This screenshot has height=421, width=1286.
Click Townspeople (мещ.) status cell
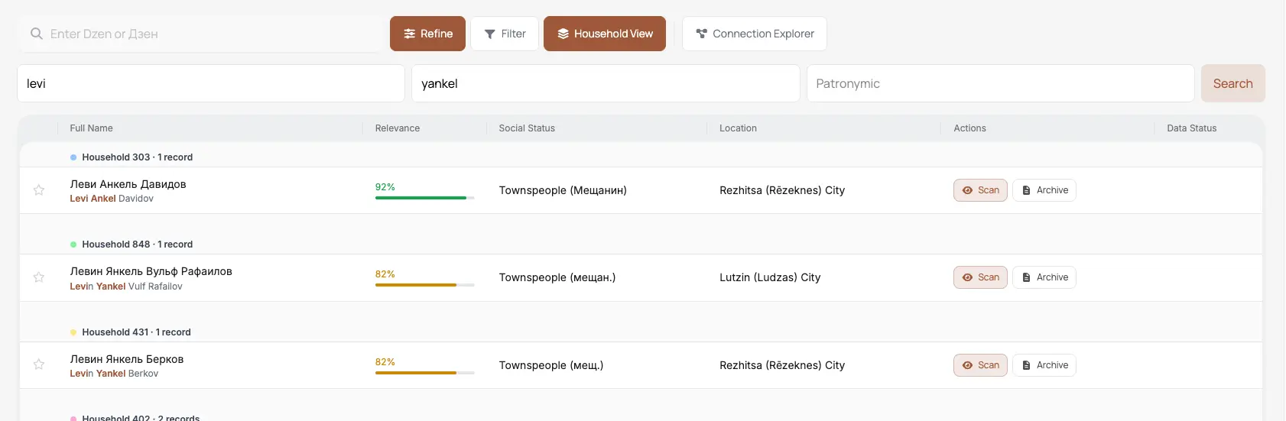pos(551,365)
